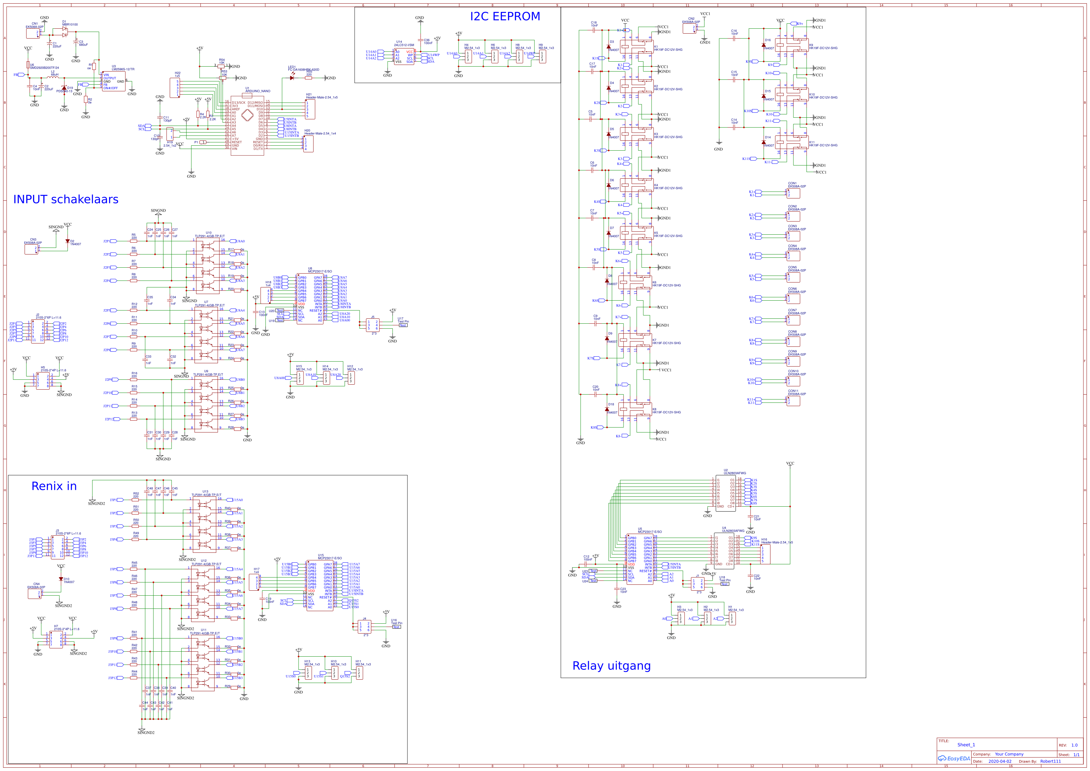Select the D19 PDS540-13 diode
The image size is (1090, 771).
pyautogui.click(x=64, y=88)
